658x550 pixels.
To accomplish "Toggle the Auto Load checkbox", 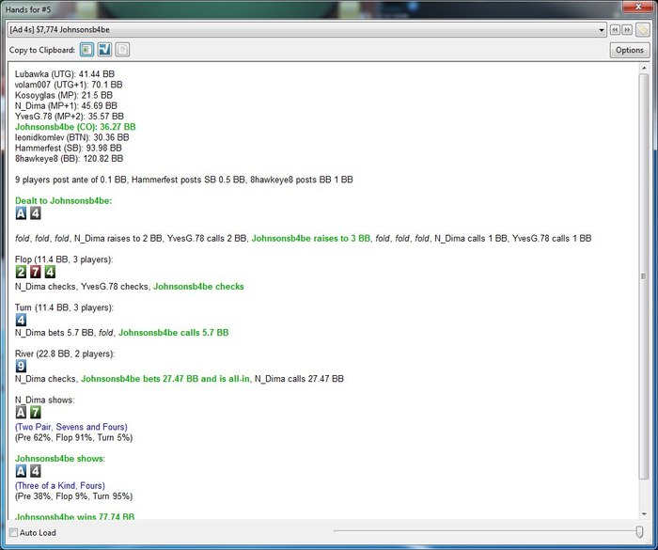I will coord(13,532).
